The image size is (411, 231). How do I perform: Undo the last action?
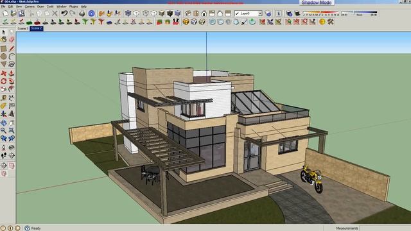tap(64, 13)
